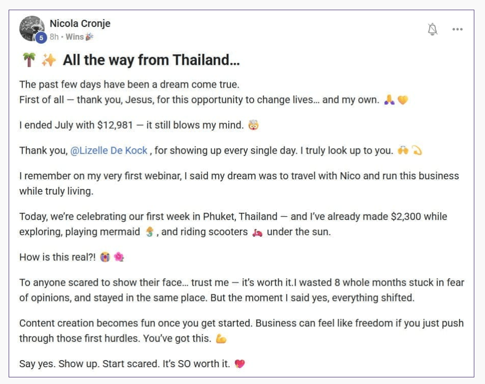Toggle the post notification bell
Screen dimensions: 485x384
pyautogui.click(x=433, y=30)
